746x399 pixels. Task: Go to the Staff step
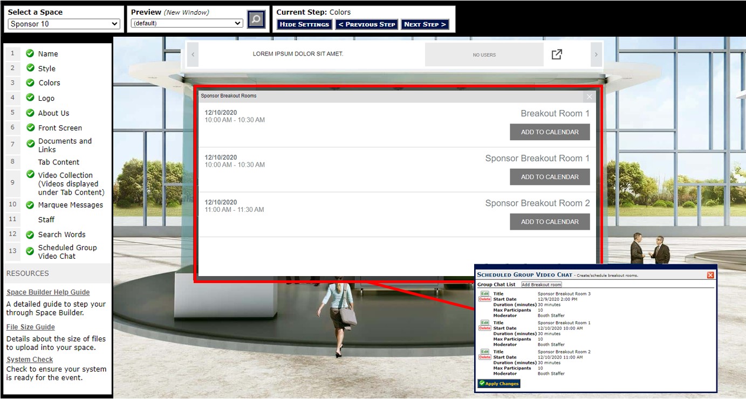coord(46,219)
